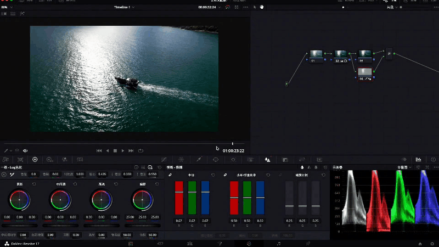Screen dimensions: 439x247
Task: Open the Motion Effects palette
Action: pos(80,160)
